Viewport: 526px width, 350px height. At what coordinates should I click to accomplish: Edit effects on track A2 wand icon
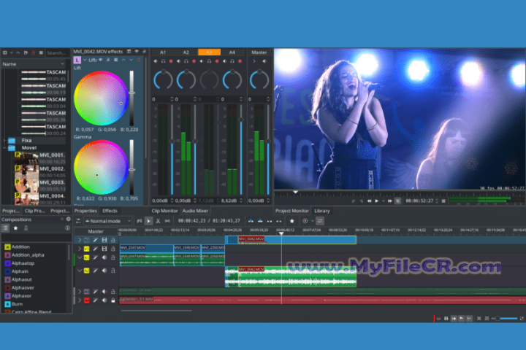point(96,271)
